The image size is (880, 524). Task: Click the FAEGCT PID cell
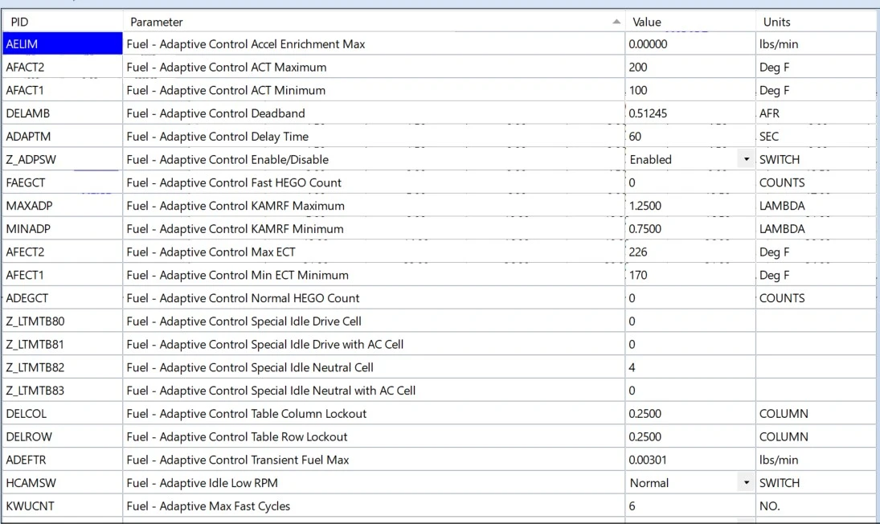coord(63,182)
